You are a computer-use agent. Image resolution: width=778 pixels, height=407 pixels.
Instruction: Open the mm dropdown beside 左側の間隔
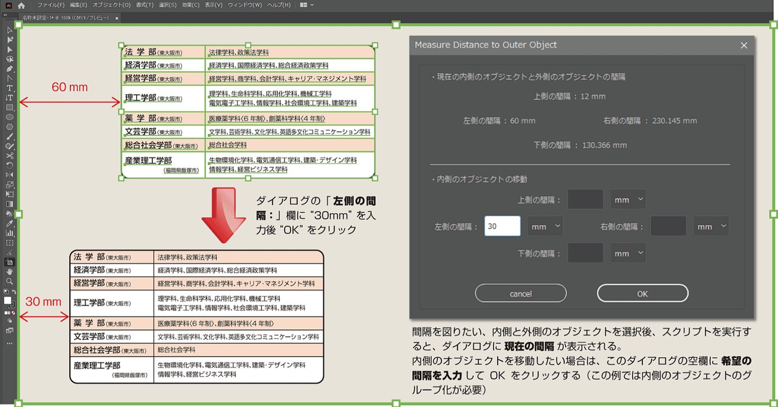click(545, 226)
